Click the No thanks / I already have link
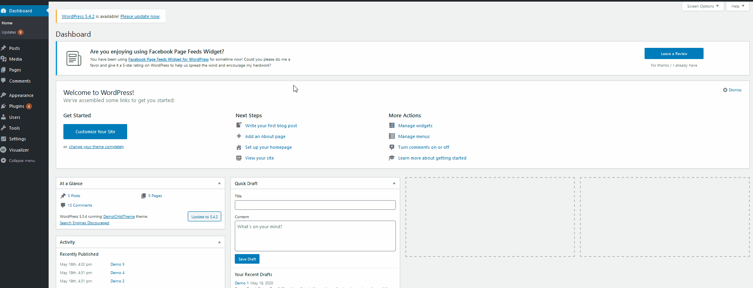The width and height of the screenshot is (753, 288). click(x=674, y=65)
